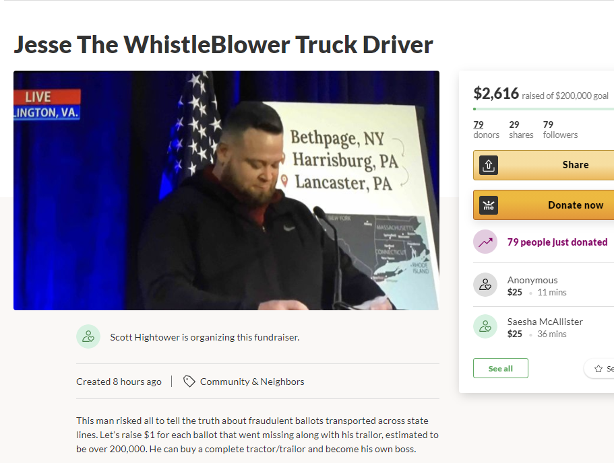Click the Anonymous $25 donation entry
This screenshot has width=614, height=463.
pyautogui.click(x=543, y=286)
